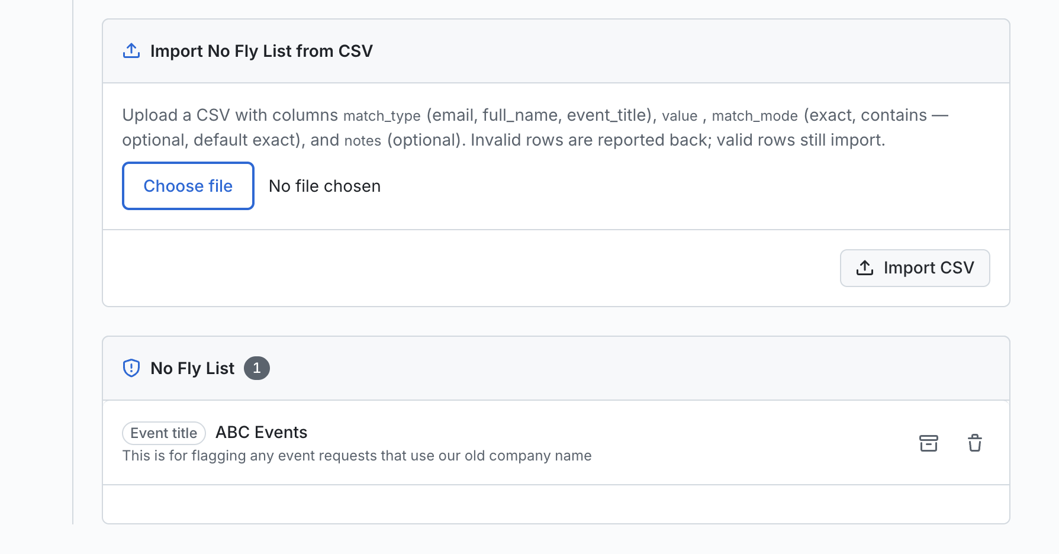The height and width of the screenshot is (554, 1059).
Task: Click the 'No file chosen' label
Action: pos(324,186)
